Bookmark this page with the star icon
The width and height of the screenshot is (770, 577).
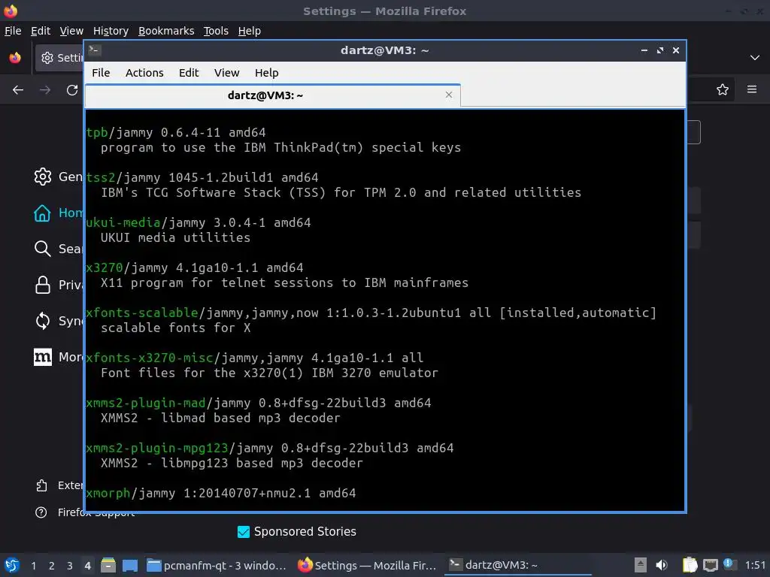pyautogui.click(x=723, y=89)
